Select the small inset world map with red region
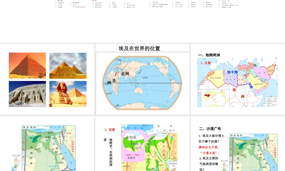This screenshot has width=285, height=171. click(x=215, y=98)
